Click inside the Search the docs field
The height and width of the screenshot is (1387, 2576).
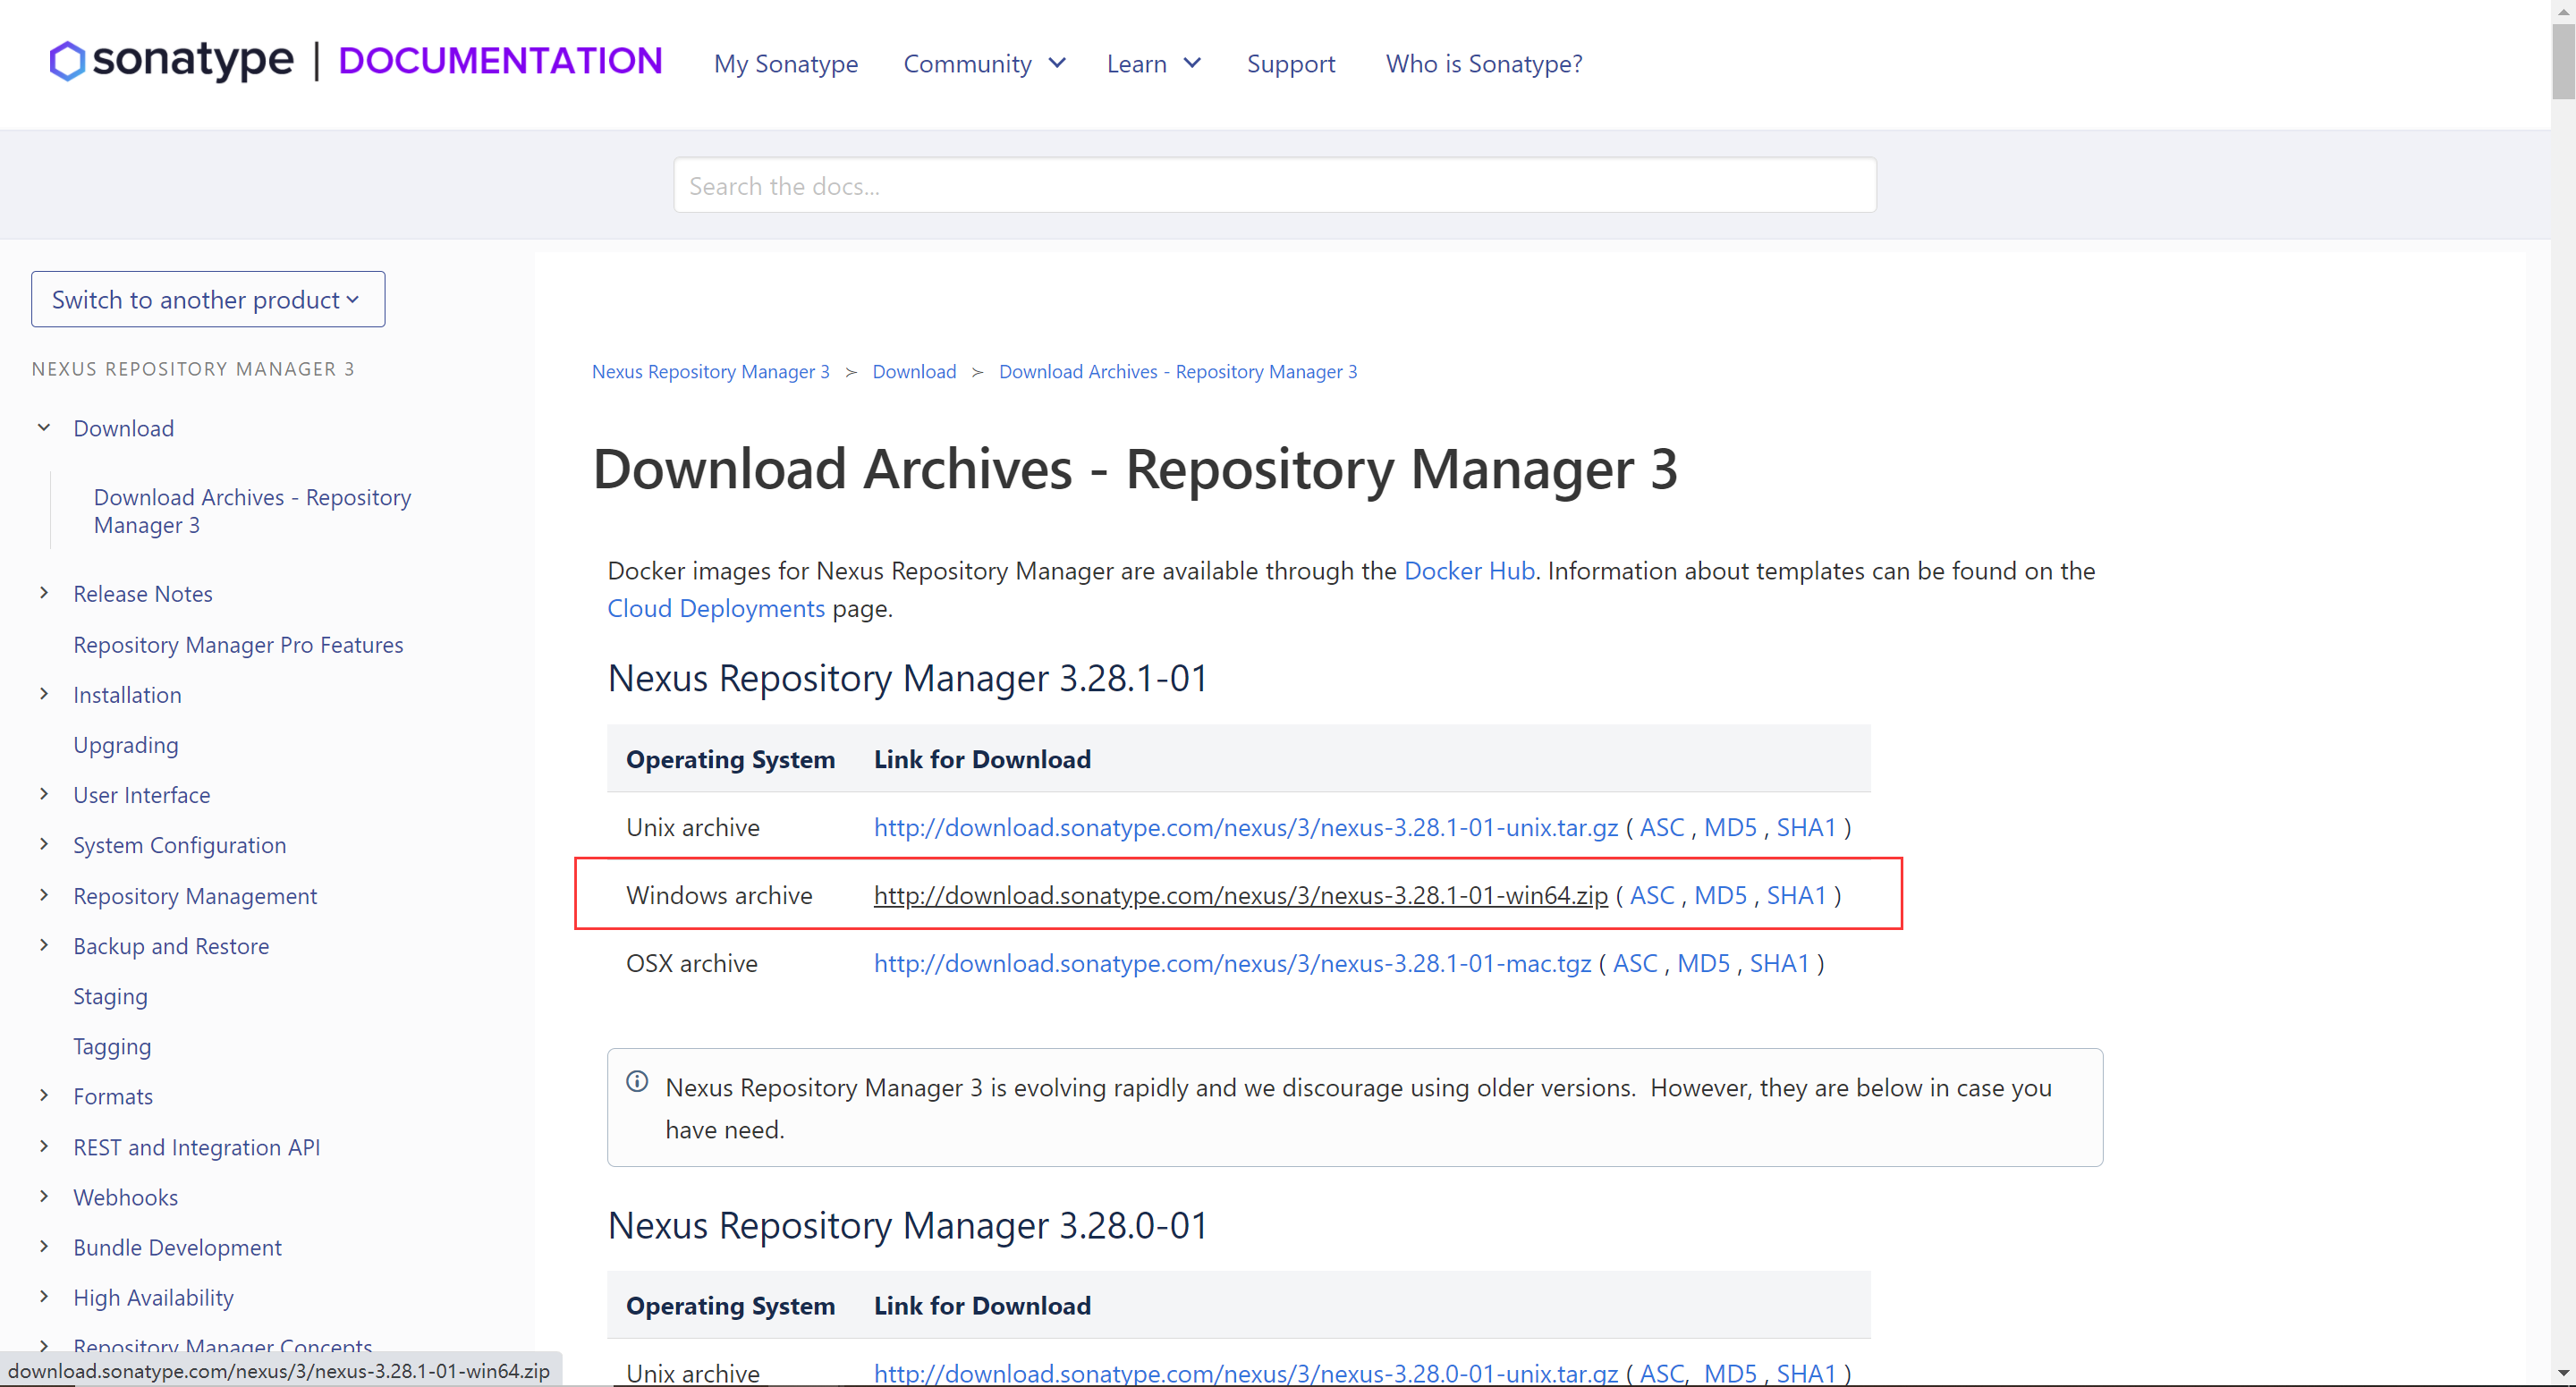pos(1274,186)
